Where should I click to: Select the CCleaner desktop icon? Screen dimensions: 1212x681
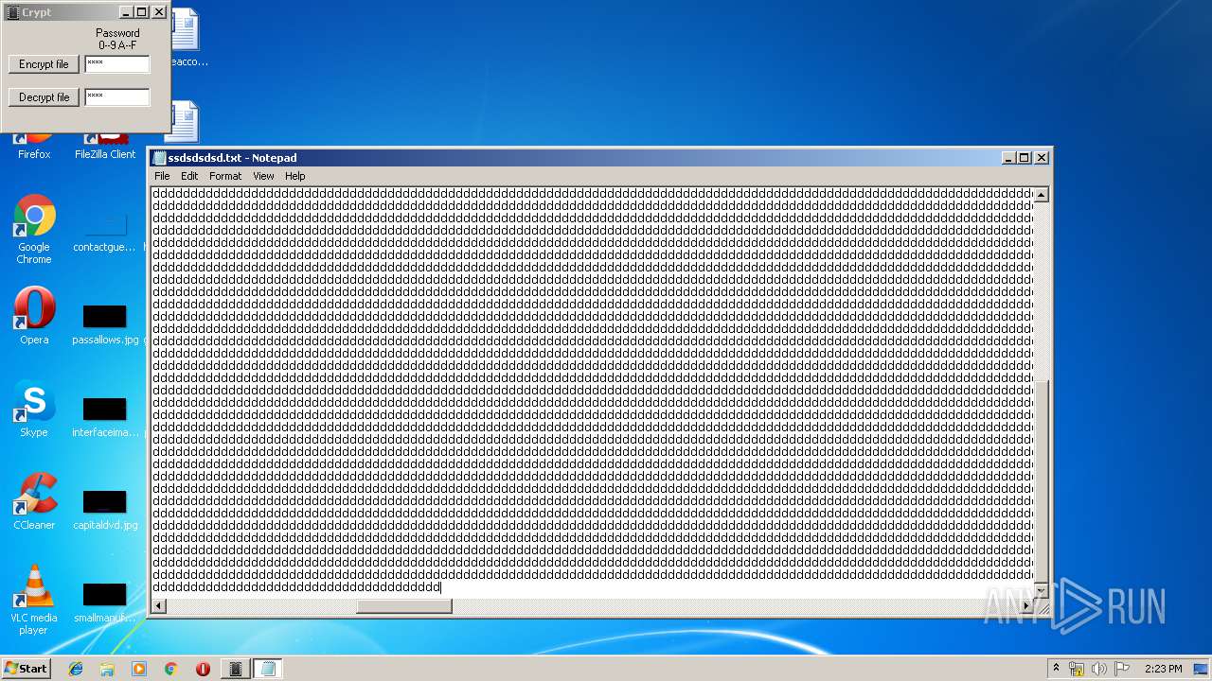(34, 501)
